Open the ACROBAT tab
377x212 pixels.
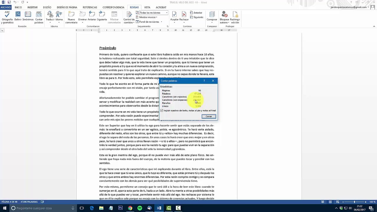(x=161, y=7)
